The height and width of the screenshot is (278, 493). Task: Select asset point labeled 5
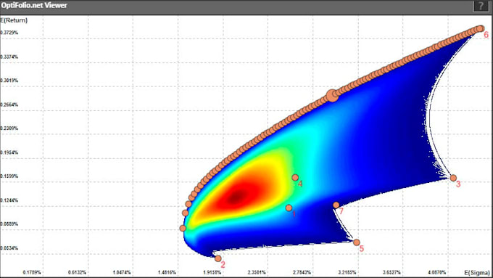(x=356, y=242)
